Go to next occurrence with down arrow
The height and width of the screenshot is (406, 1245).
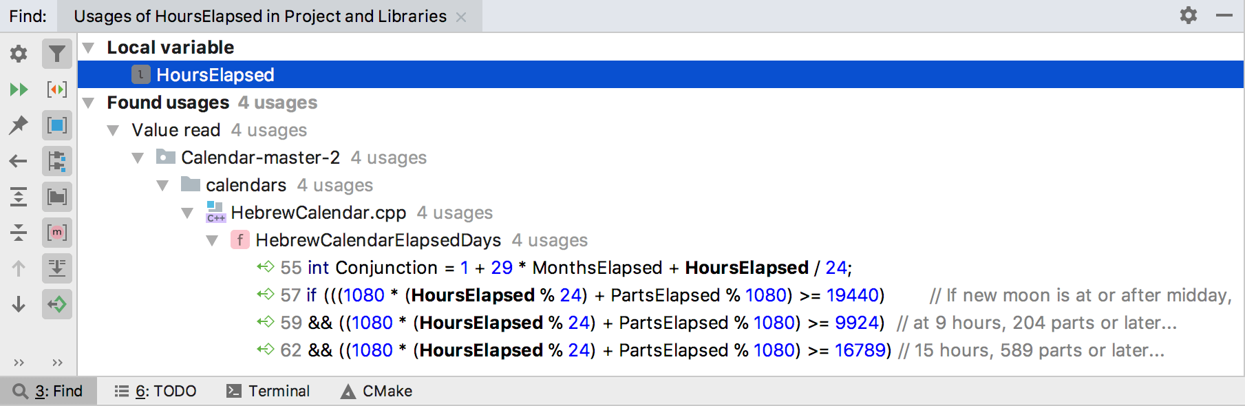pyautogui.click(x=19, y=304)
